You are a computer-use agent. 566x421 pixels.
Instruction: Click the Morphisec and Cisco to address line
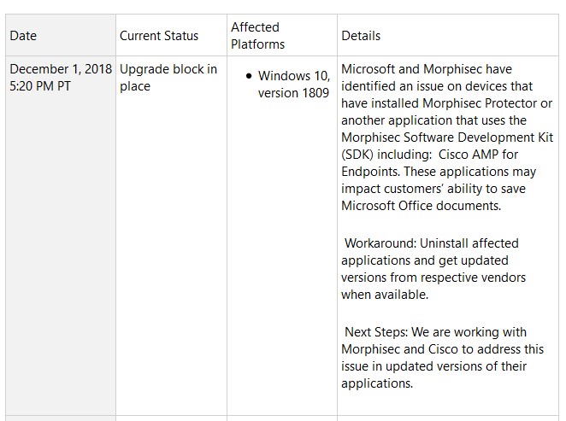point(443,349)
